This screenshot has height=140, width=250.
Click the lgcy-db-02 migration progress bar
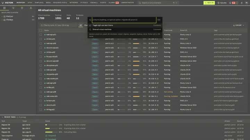[x=51, y=125]
